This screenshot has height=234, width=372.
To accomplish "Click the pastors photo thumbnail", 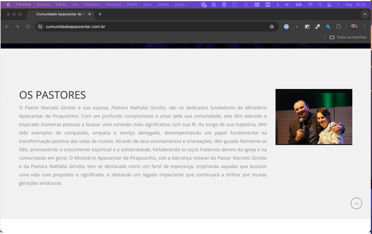I will coord(314,117).
